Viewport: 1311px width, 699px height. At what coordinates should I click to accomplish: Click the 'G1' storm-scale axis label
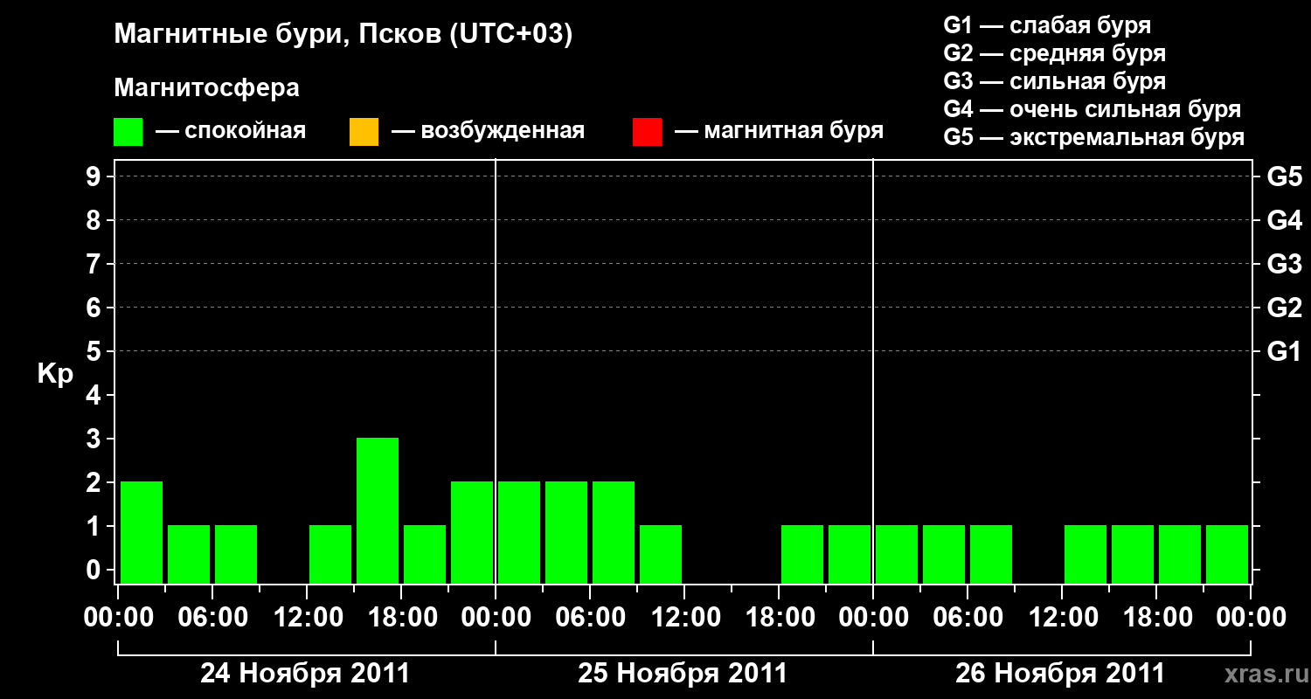pos(1284,351)
